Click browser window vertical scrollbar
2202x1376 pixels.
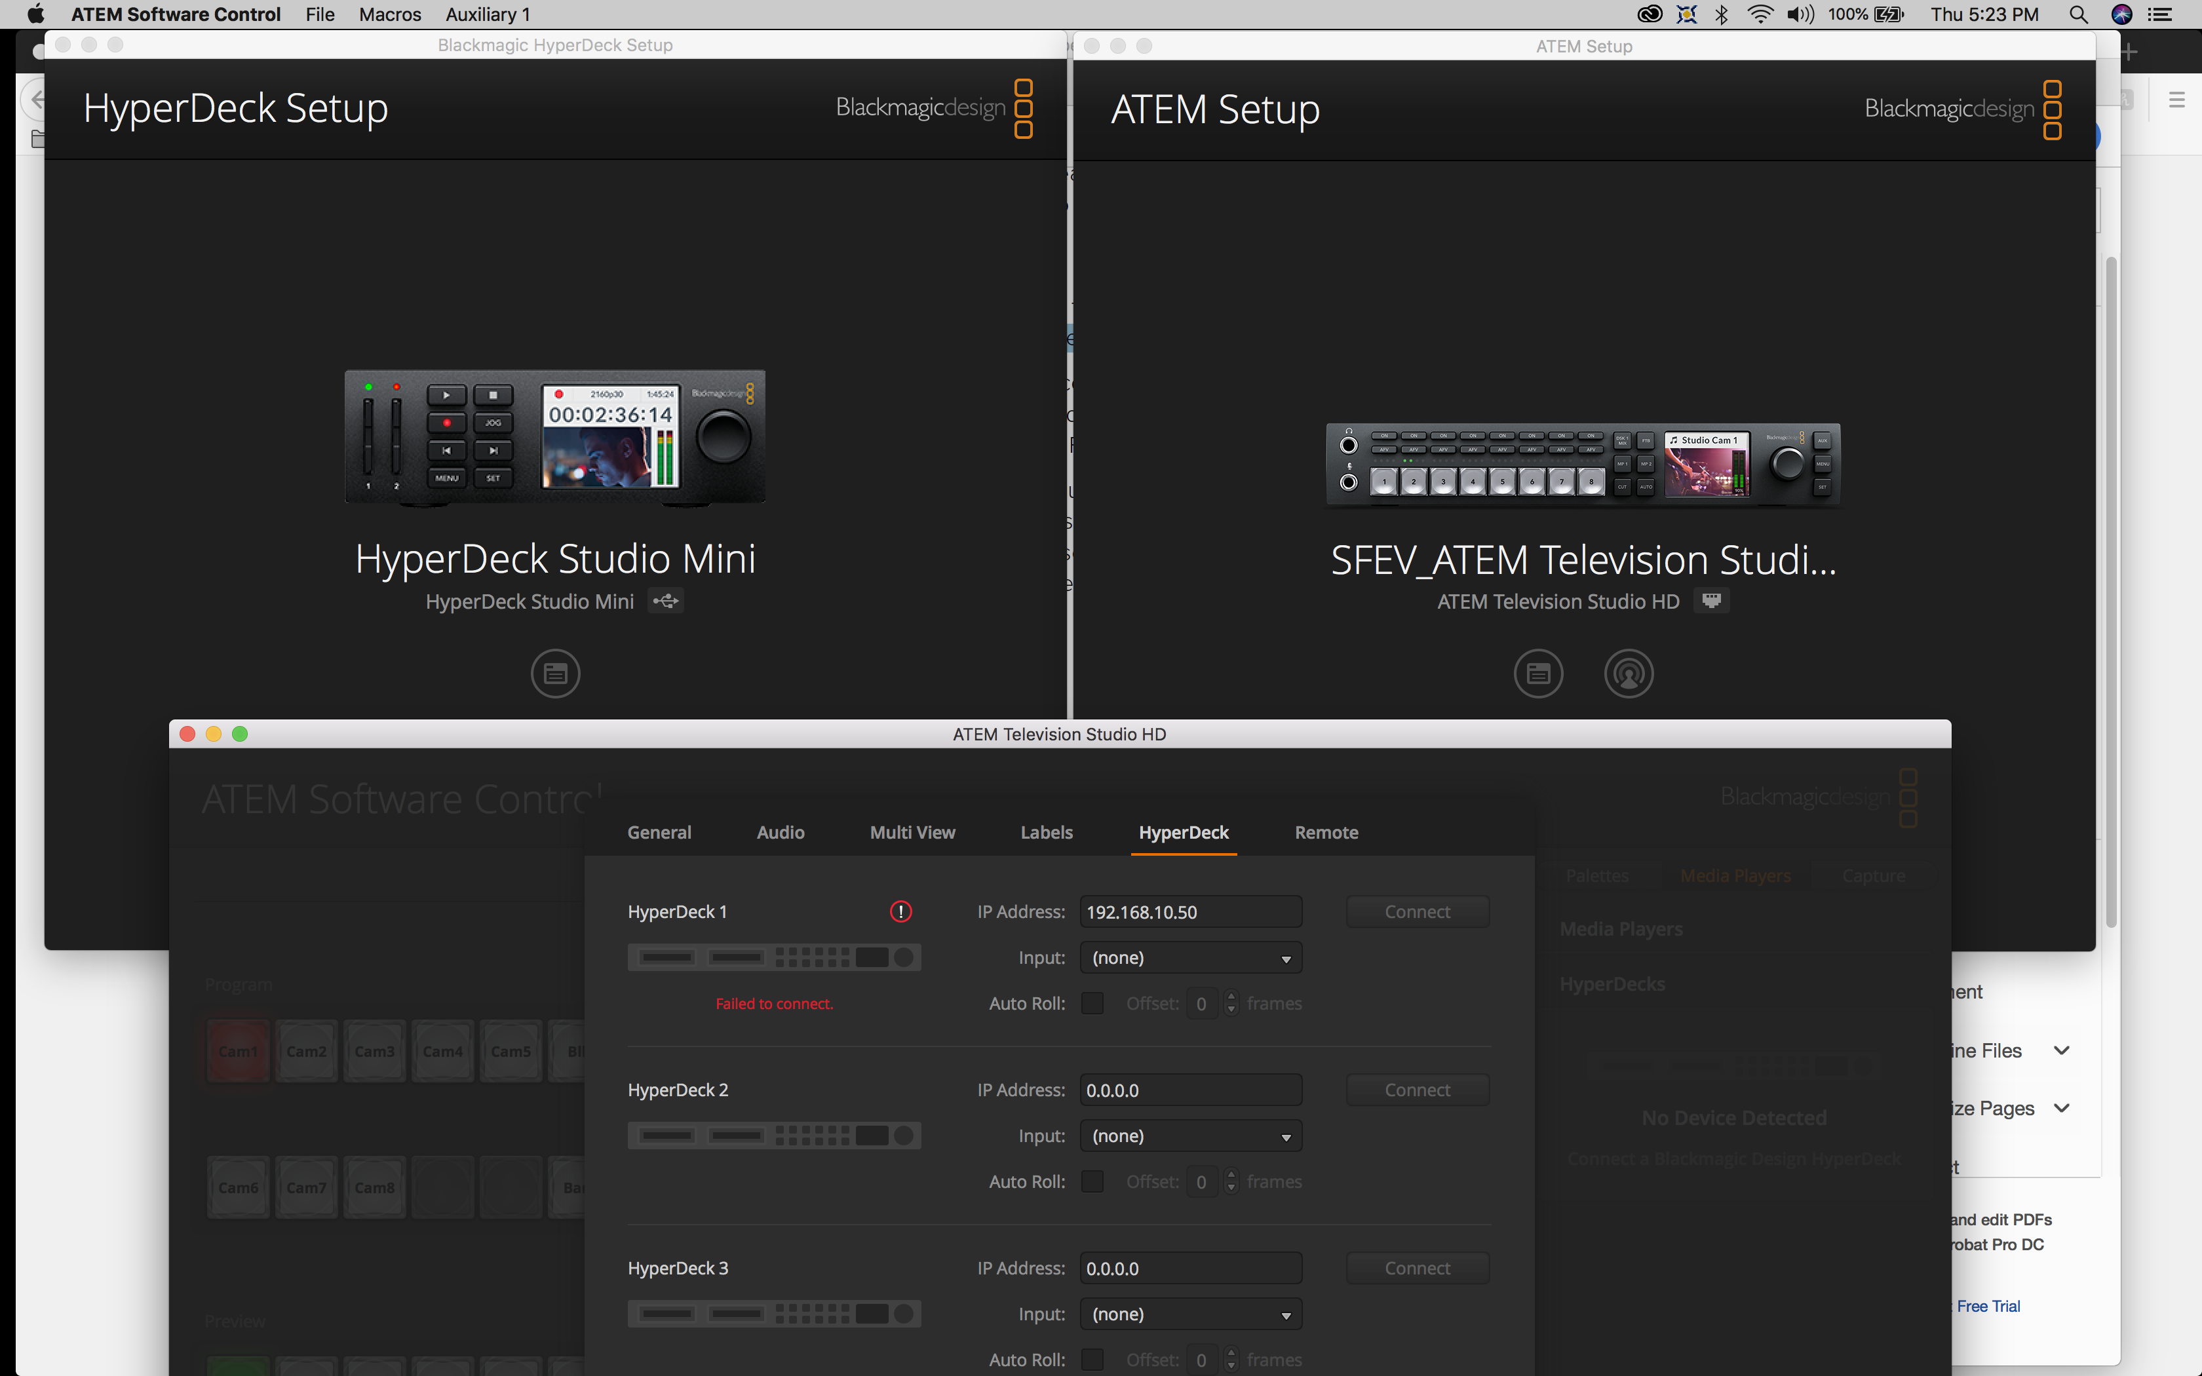pyautogui.click(x=2111, y=592)
